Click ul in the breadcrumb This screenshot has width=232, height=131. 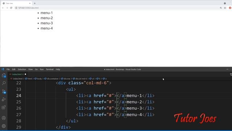(93, 79)
